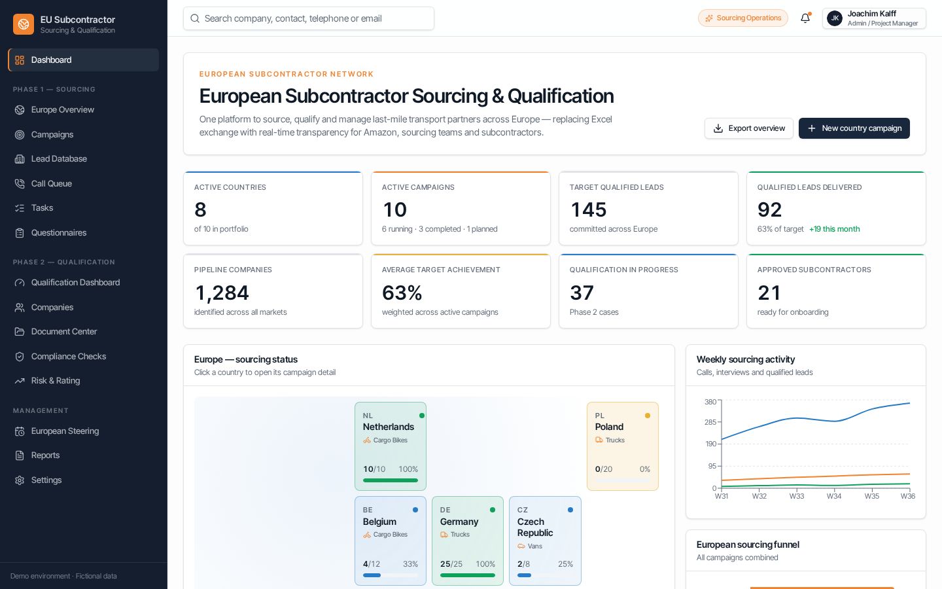The image size is (942, 589).
Task: Click the European Steering icon
Action: click(x=20, y=431)
